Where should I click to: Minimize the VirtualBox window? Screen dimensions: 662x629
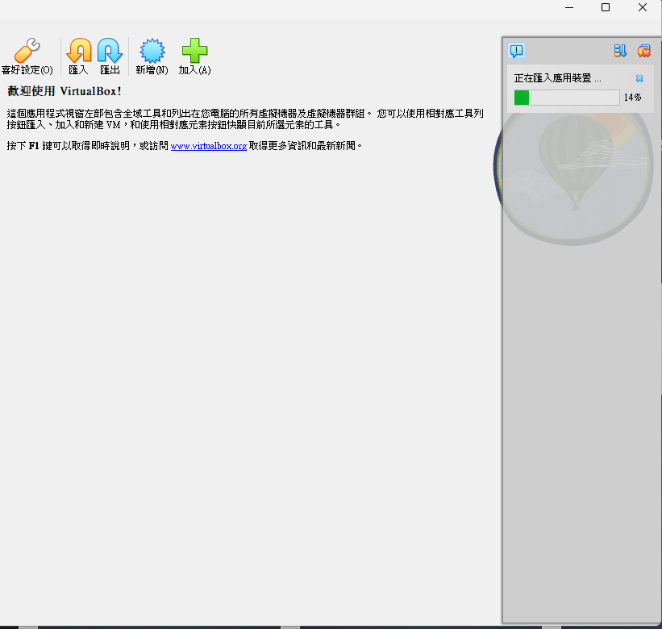tap(569, 7)
